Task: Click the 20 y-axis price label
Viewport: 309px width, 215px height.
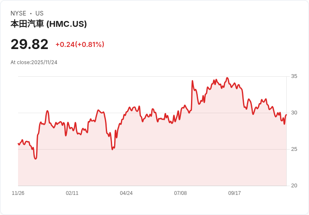Action: [294, 186]
